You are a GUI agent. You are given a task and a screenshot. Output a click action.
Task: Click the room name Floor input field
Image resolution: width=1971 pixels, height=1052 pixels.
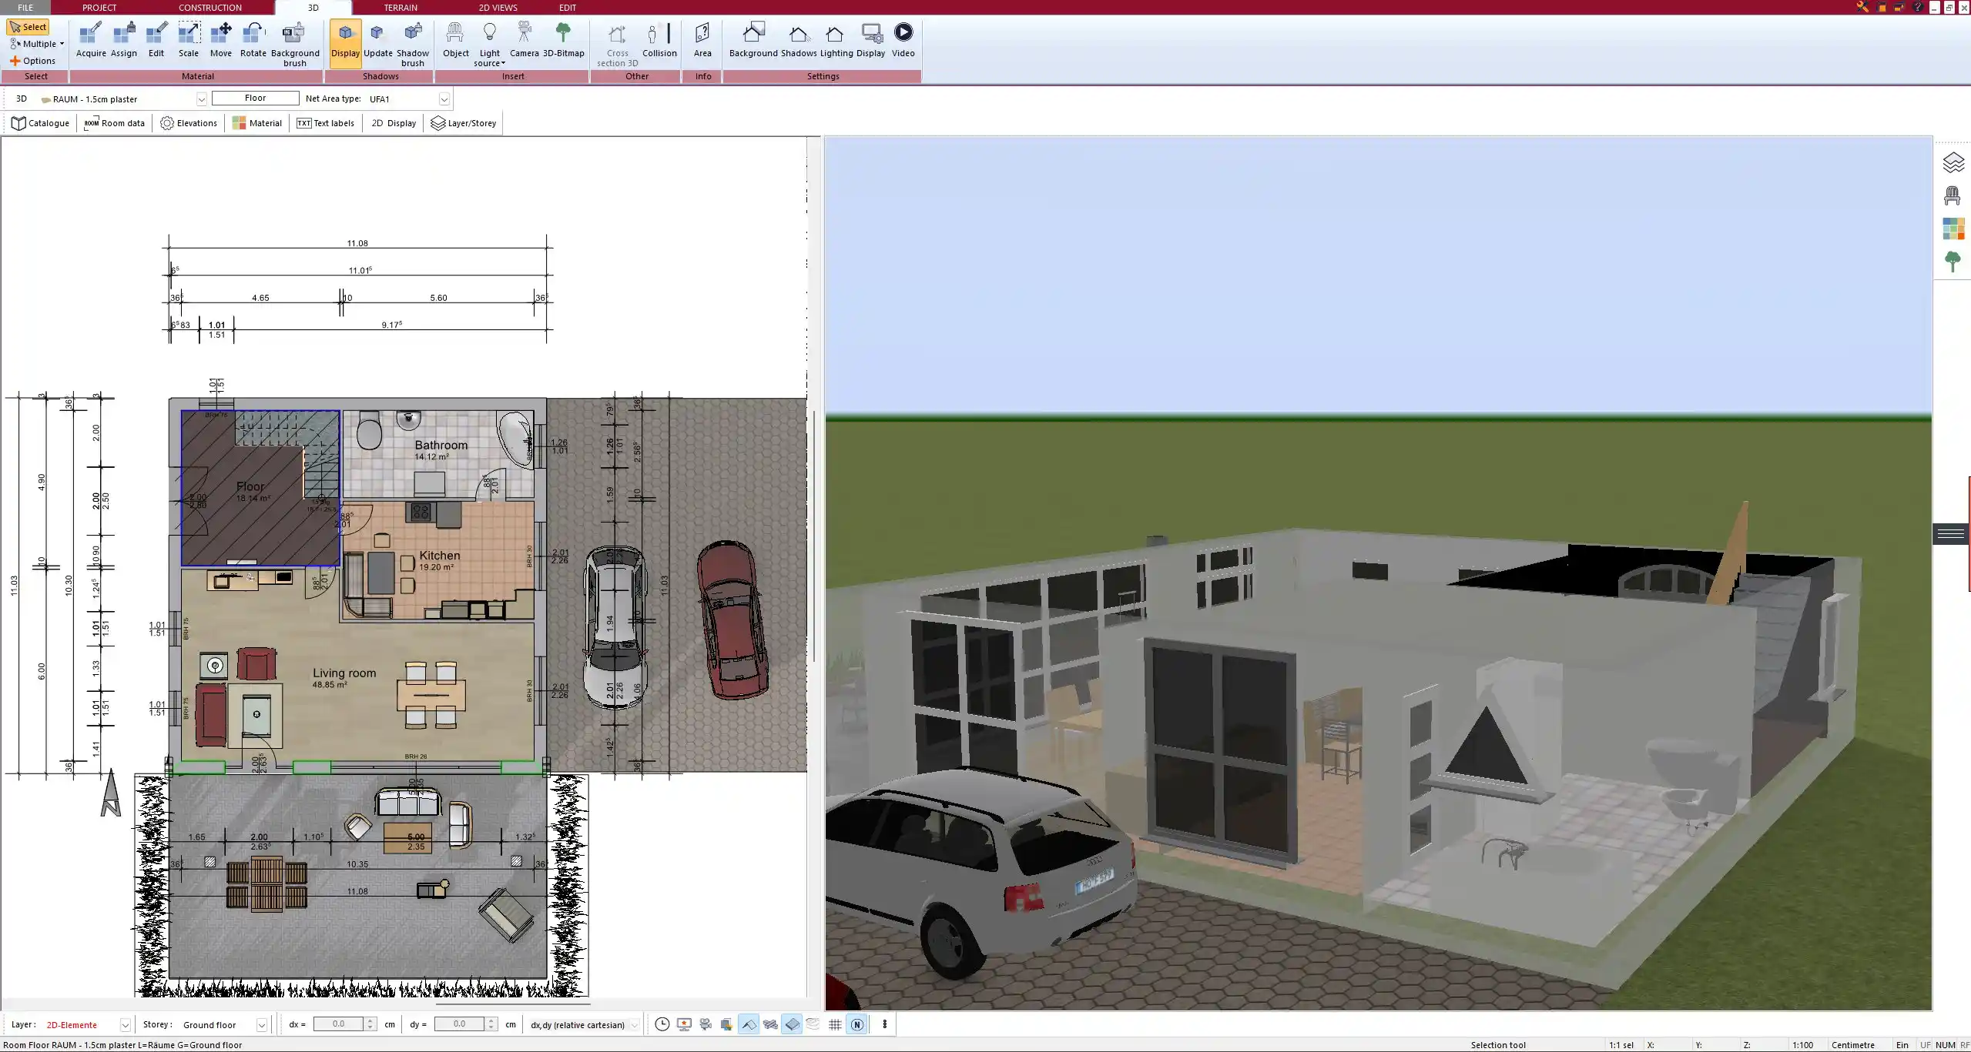pos(256,99)
